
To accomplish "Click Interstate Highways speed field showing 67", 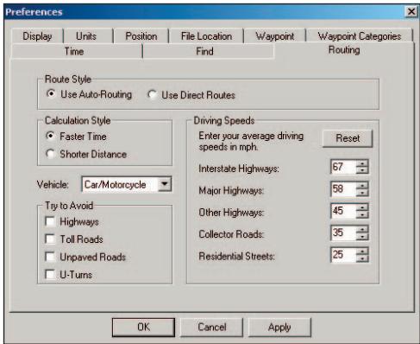I will pyautogui.click(x=343, y=167).
